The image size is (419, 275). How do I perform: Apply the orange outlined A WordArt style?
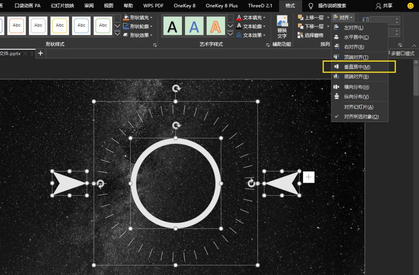pos(216,26)
